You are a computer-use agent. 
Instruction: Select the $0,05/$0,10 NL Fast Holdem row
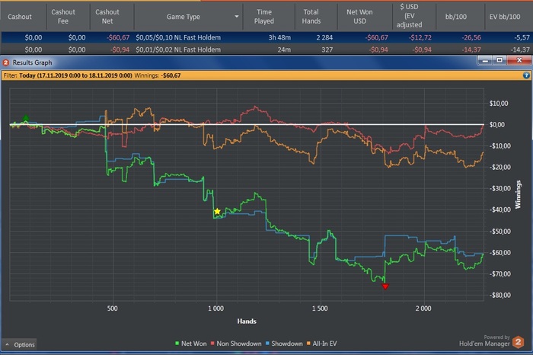[x=266, y=37]
